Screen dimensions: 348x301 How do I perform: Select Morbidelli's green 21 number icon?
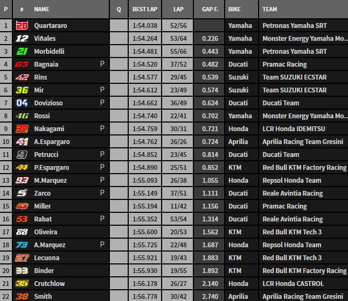click(22, 52)
